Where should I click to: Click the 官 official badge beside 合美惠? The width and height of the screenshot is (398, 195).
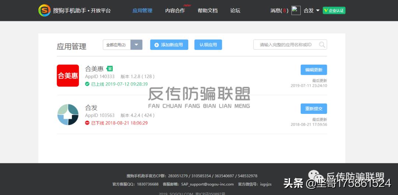tap(109, 69)
